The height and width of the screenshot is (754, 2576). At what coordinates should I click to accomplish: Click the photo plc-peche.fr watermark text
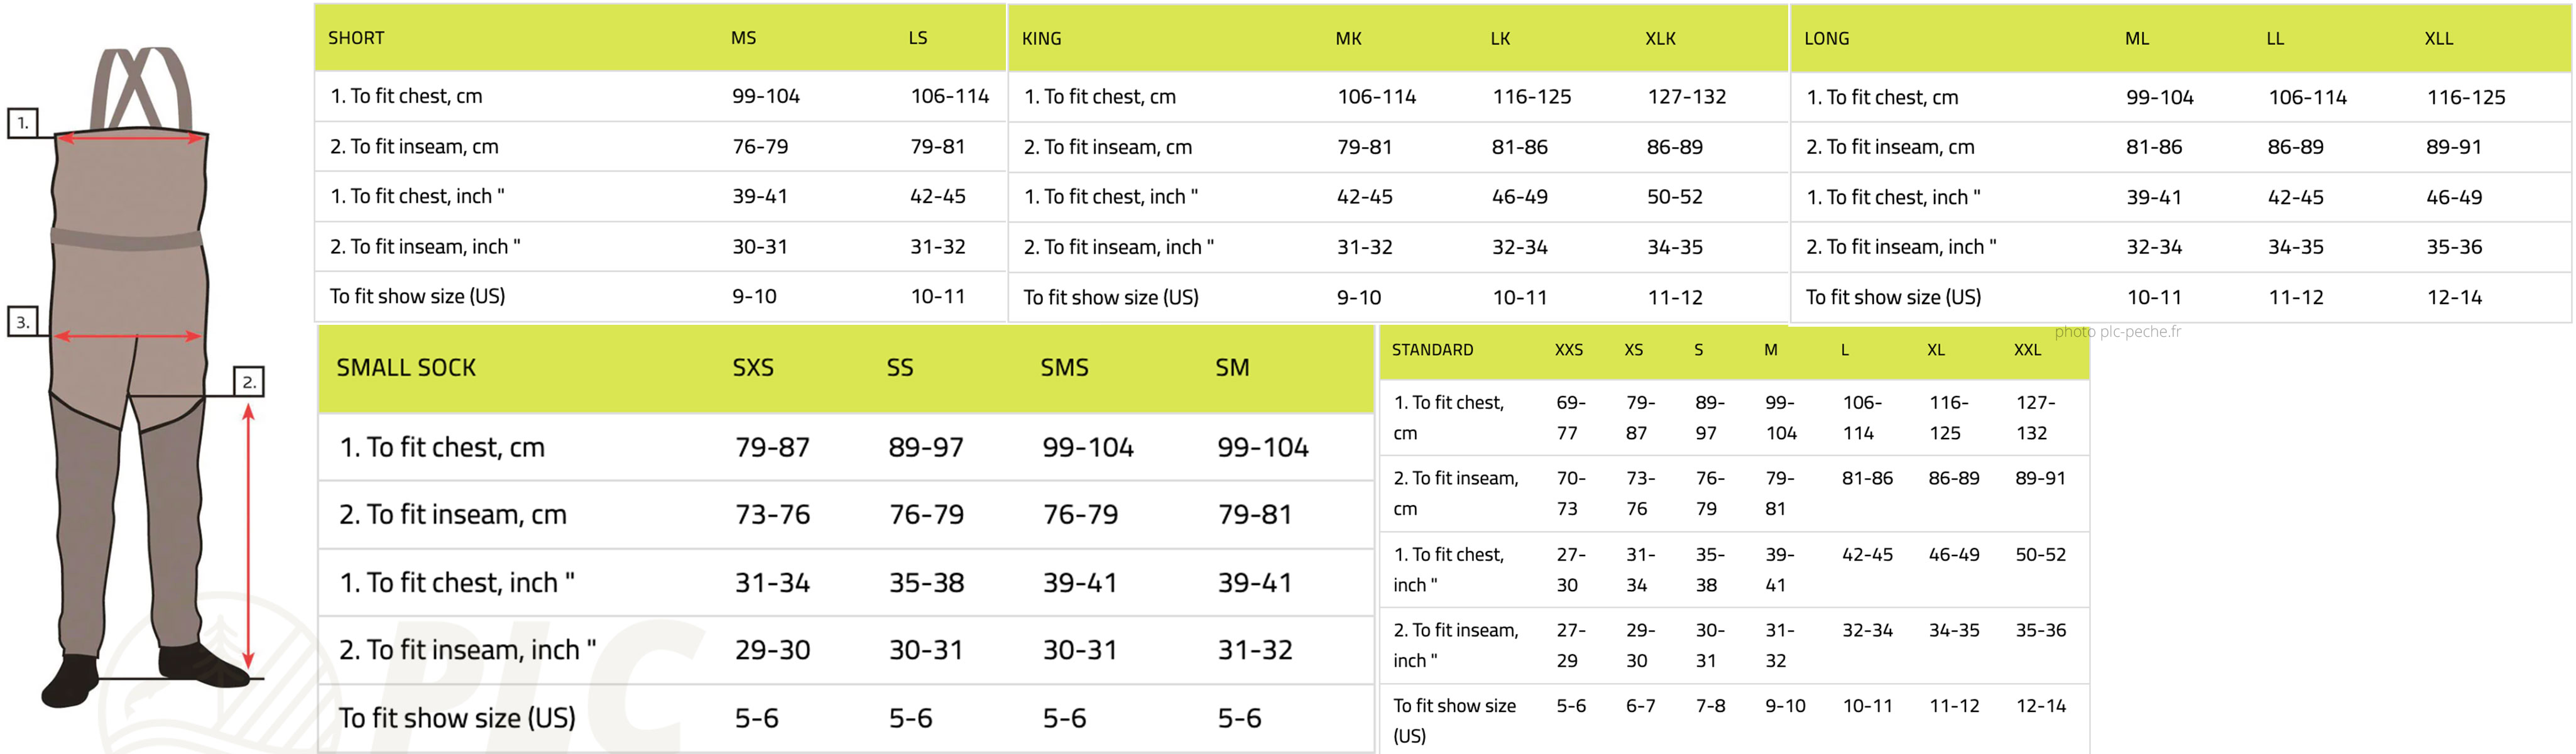tap(2117, 332)
